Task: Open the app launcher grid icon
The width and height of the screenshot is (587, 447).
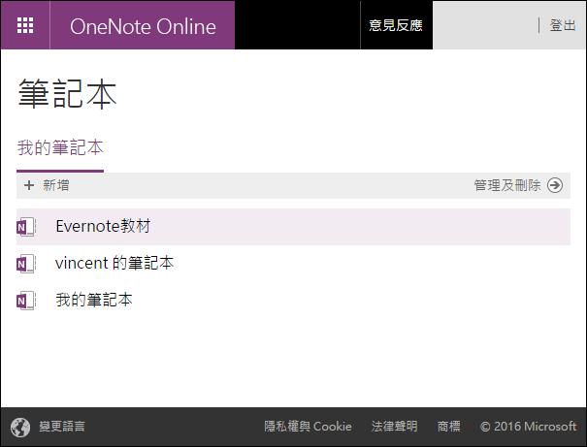Action: 25,25
